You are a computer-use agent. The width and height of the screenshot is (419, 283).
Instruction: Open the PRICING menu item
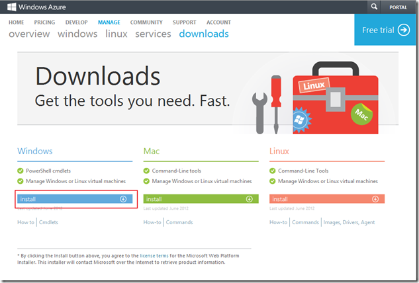[x=44, y=22]
